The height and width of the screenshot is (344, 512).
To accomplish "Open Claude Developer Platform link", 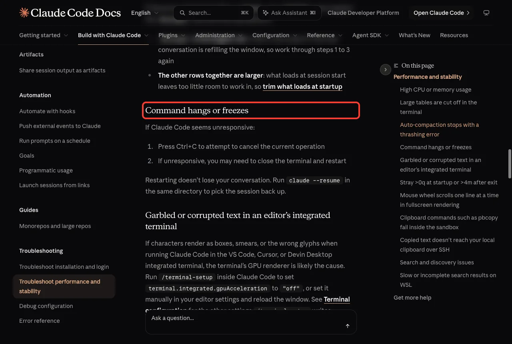I will click(x=363, y=13).
